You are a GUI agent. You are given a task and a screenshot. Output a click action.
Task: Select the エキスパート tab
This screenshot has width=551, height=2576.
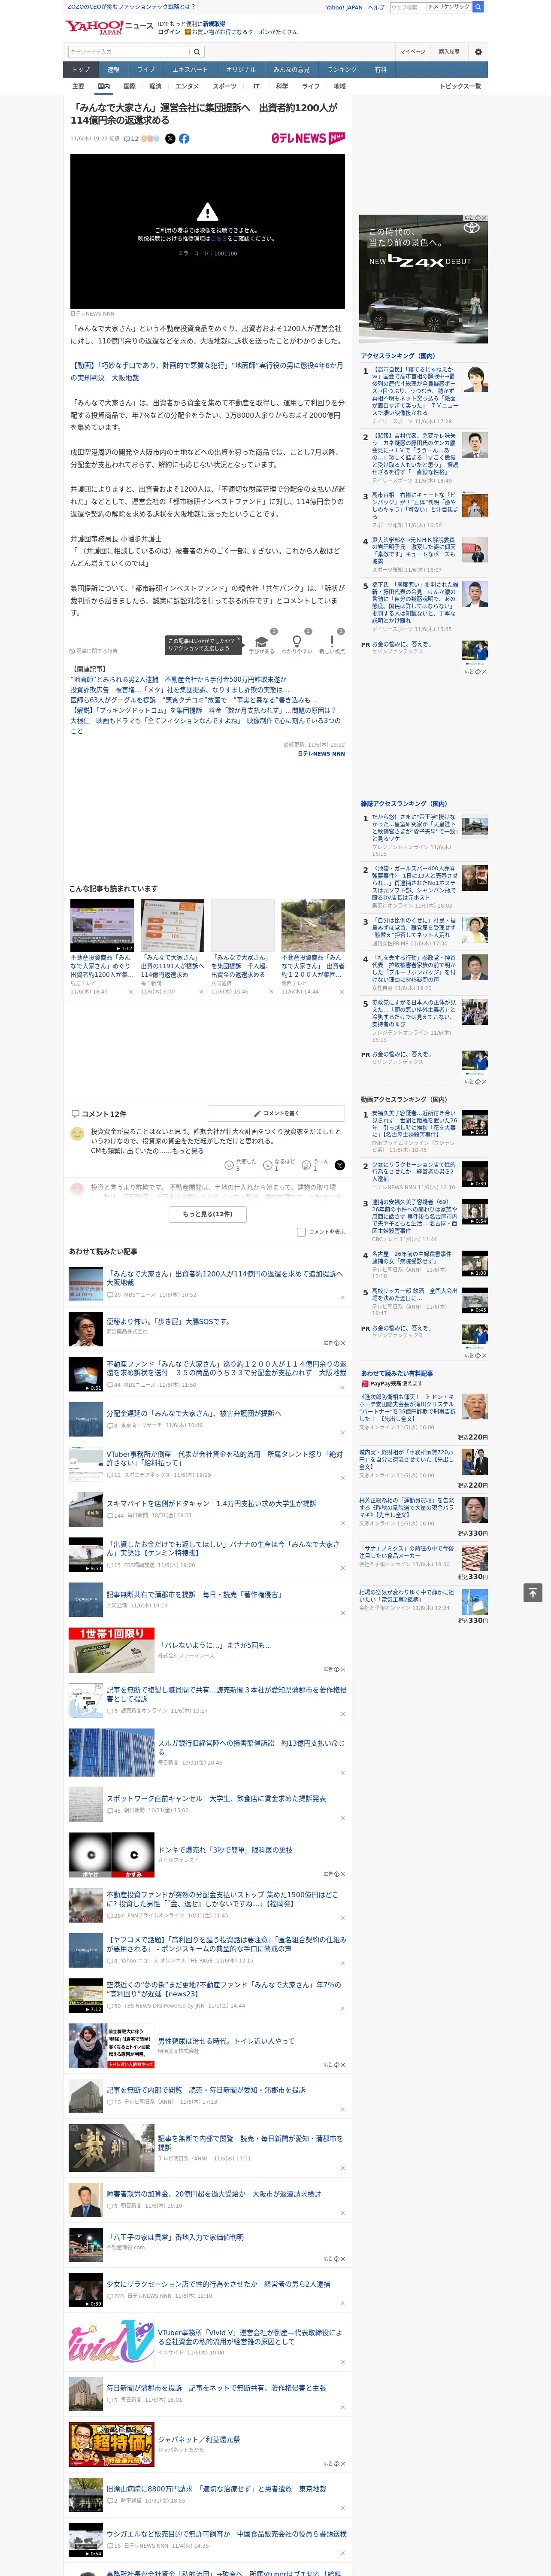(190, 70)
